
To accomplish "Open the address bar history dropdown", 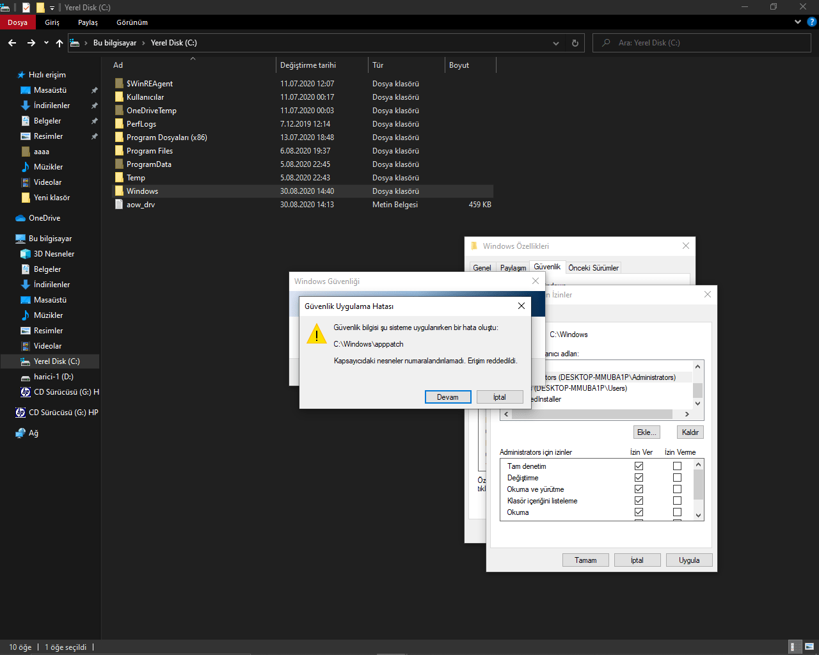I will 556,43.
